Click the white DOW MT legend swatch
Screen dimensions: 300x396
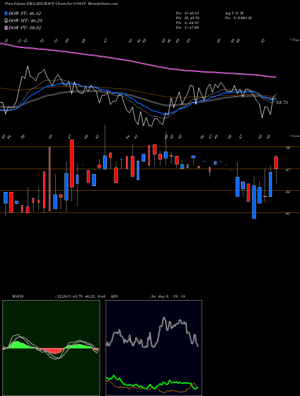[7, 21]
